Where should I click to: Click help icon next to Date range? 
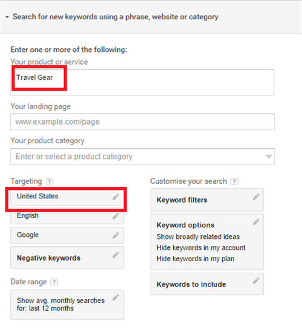click(x=54, y=282)
